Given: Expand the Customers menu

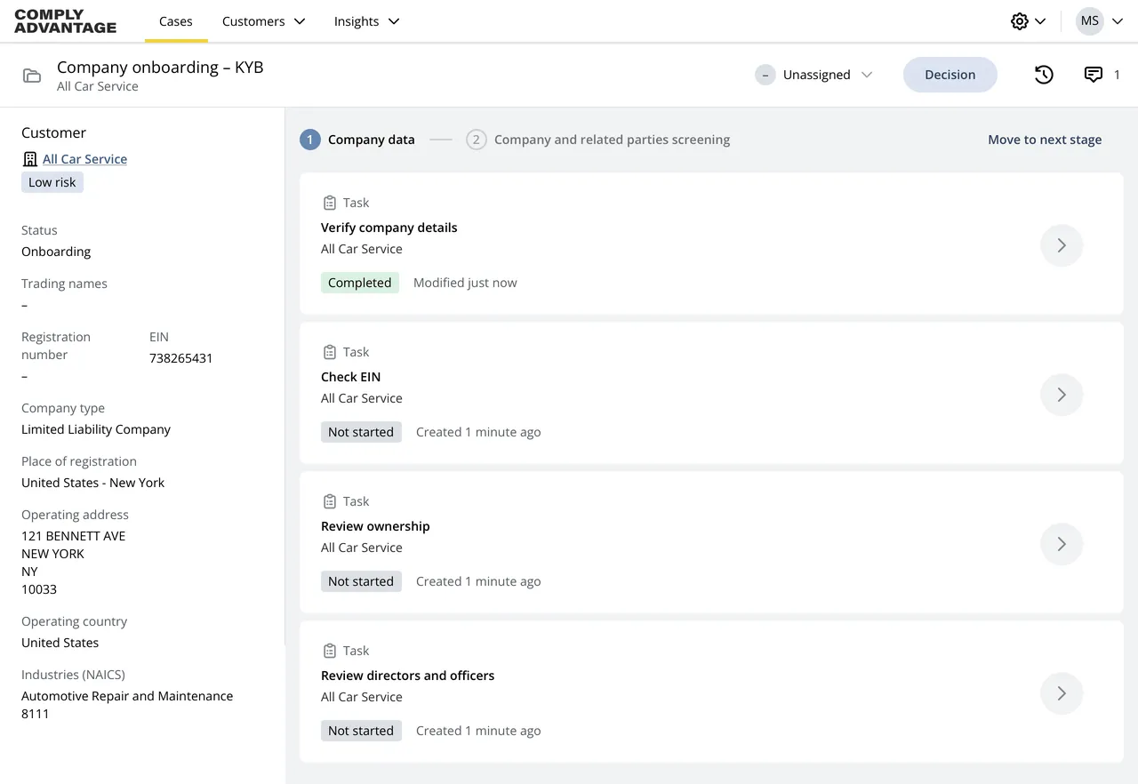Looking at the screenshot, I should (x=263, y=21).
